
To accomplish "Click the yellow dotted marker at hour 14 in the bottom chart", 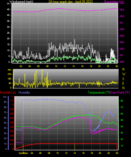I will point(75,147).
